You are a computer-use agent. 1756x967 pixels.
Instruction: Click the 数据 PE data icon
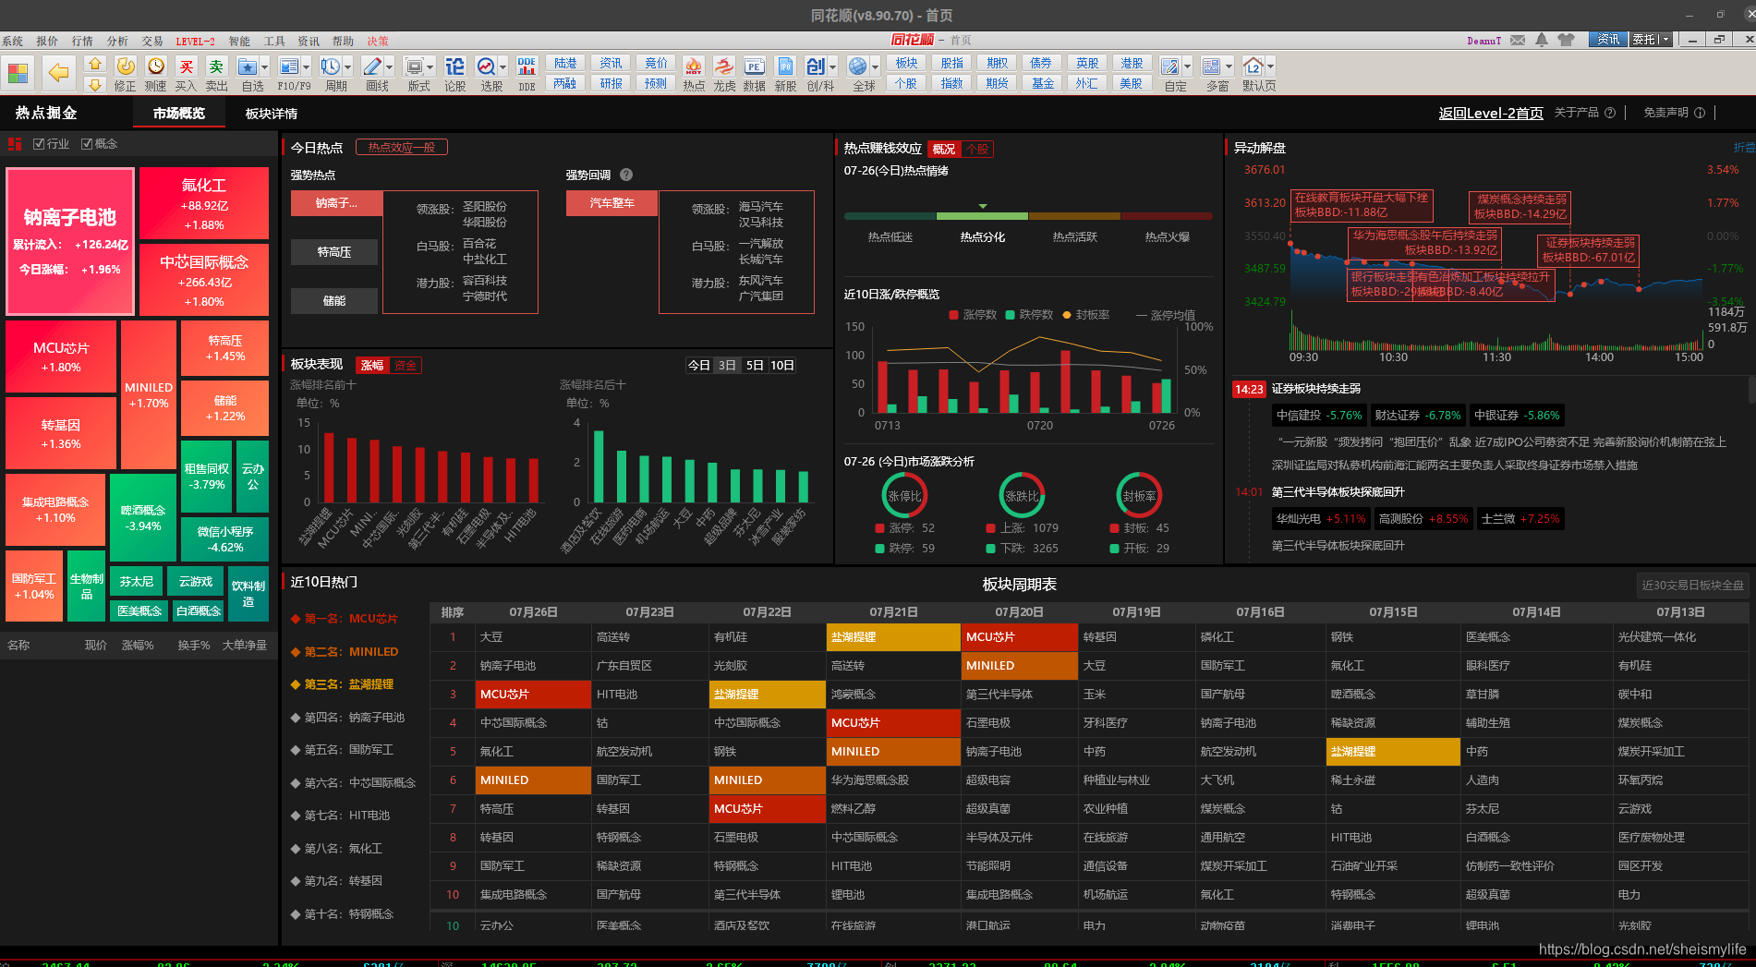(x=754, y=66)
